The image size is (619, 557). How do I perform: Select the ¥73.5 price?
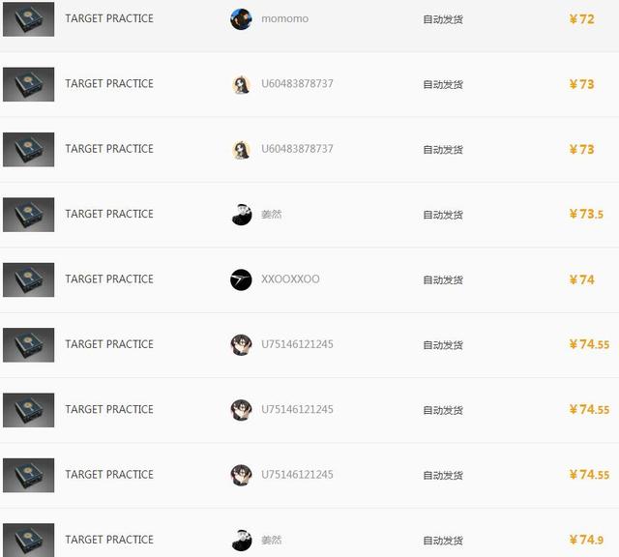coord(586,214)
